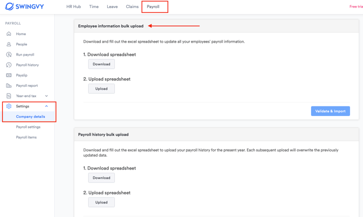Click the Swingvy logo icon
Image resolution: width=363 pixels, height=217 pixels.
[x=9, y=6]
